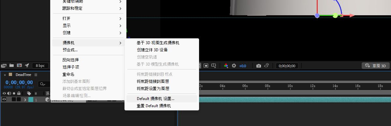The height and width of the screenshot is (126, 391).
Task: Click the teal label color of layer 1
Action: [31, 100]
